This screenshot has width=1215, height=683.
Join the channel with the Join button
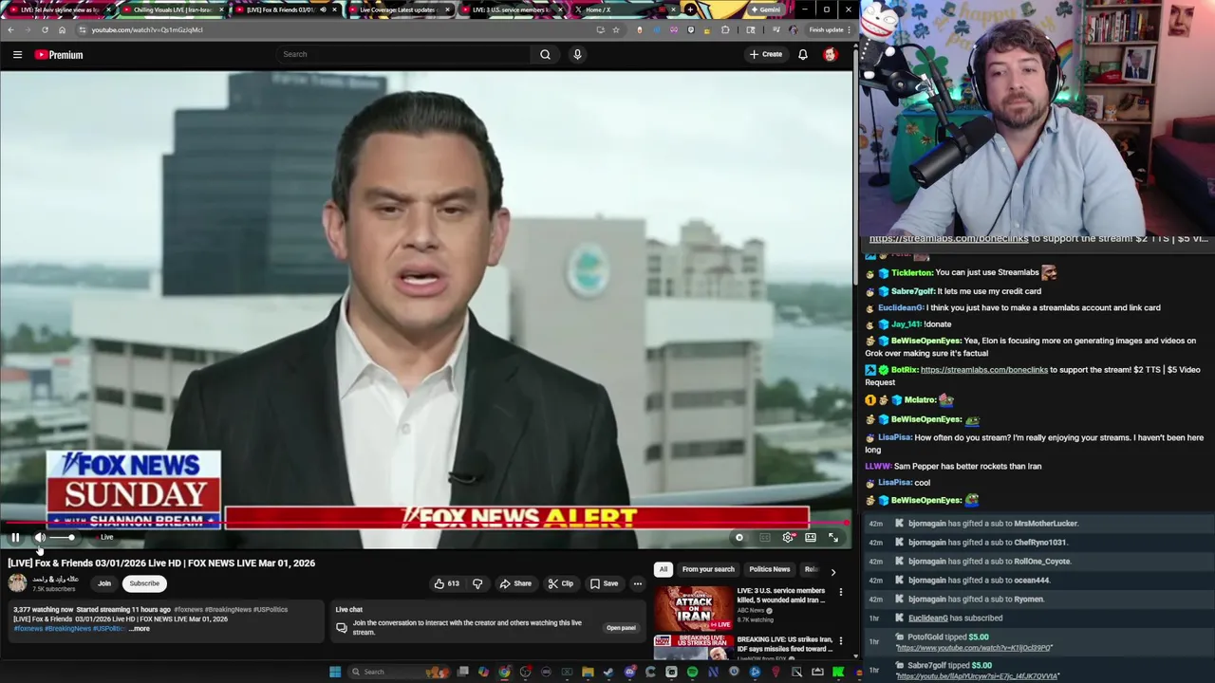104,583
